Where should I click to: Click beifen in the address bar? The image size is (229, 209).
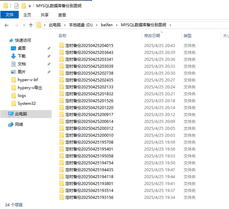[x=107, y=25]
